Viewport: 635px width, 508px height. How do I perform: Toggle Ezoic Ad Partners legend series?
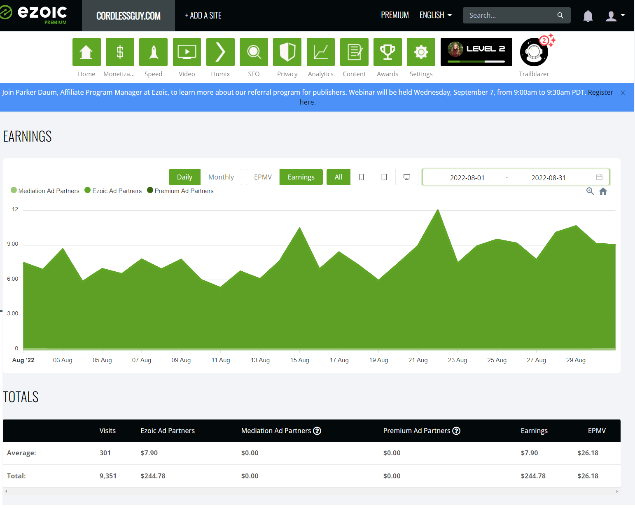[x=113, y=191]
